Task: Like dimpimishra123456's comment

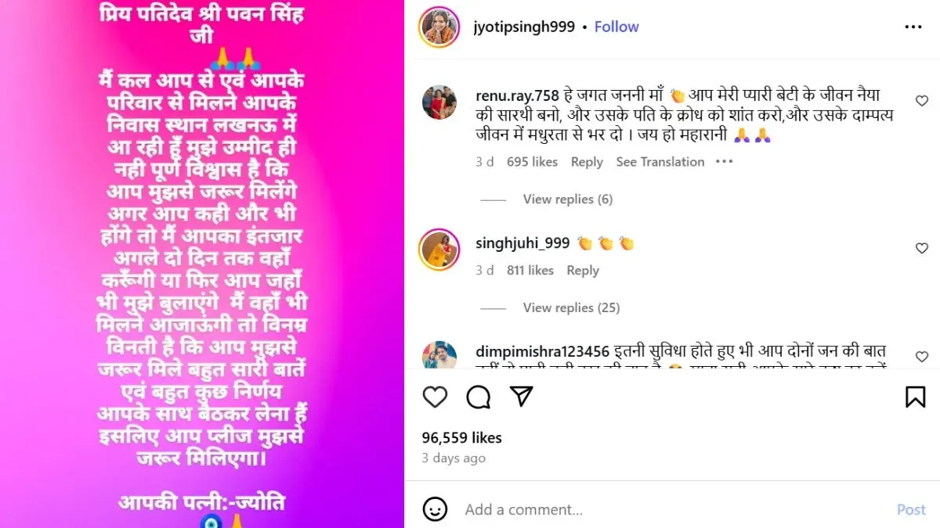Action: pyautogui.click(x=922, y=357)
